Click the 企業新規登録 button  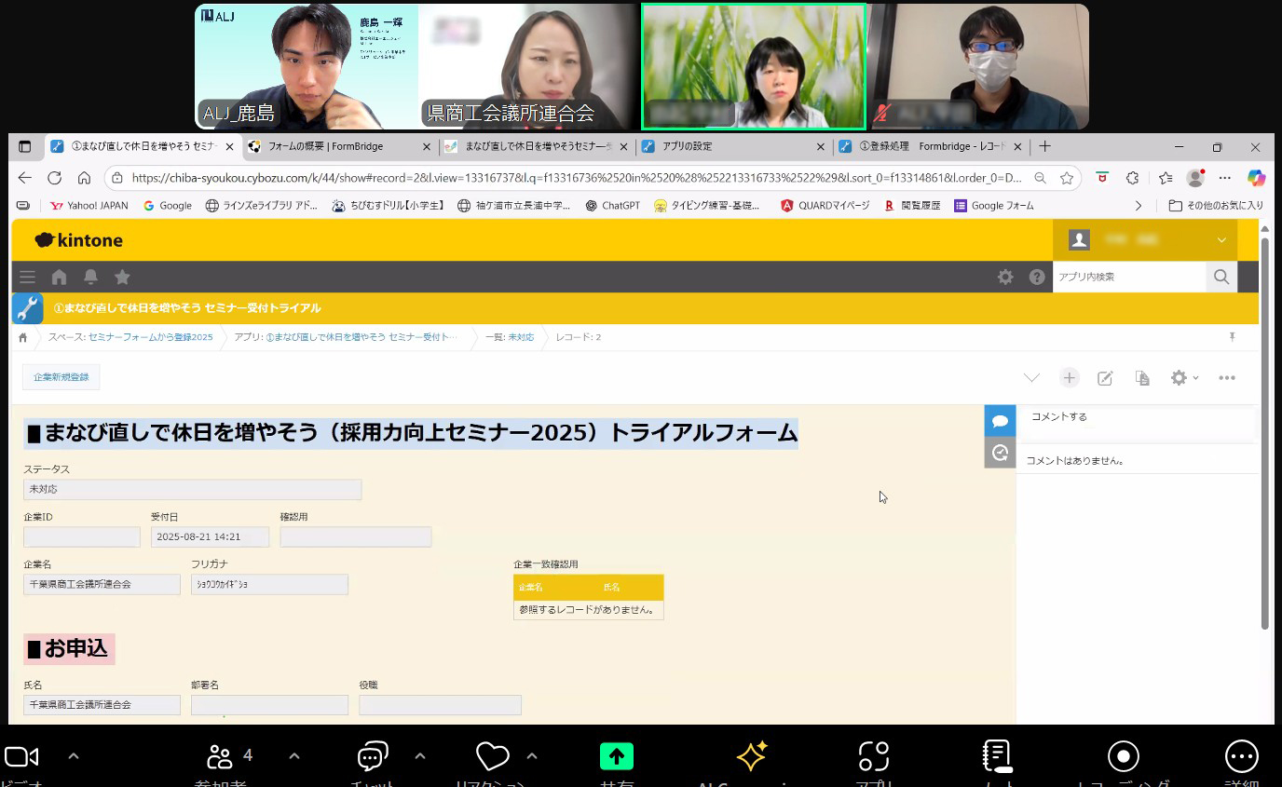point(61,377)
